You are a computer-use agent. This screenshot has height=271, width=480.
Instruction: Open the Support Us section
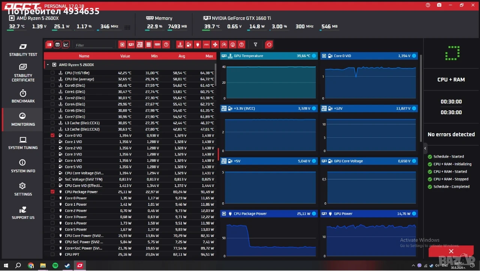click(x=23, y=213)
